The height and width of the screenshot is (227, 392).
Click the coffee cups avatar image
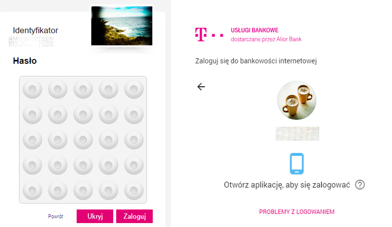pos(297,100)
